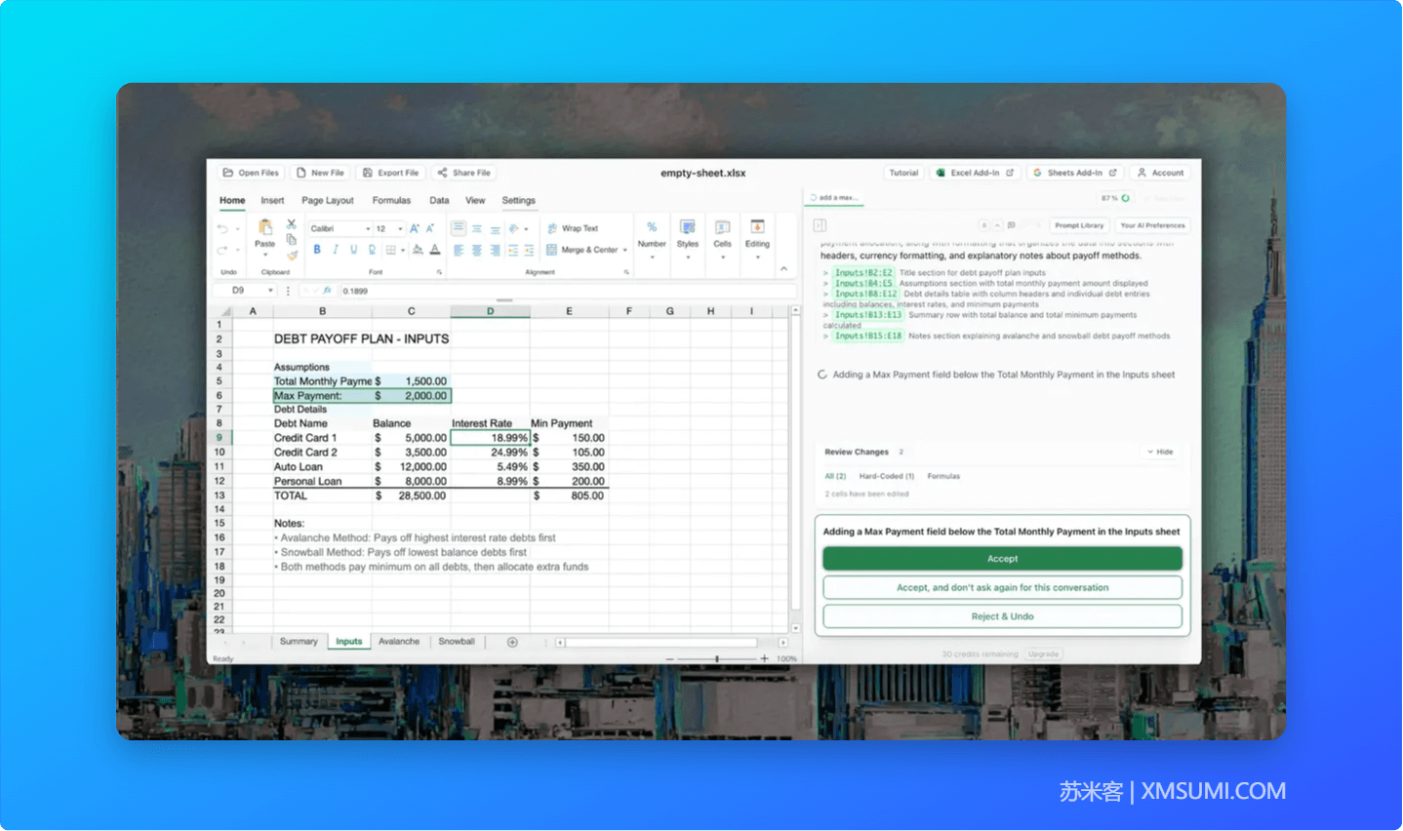
Task: Click the Bold formatting icon
Action: click(317, 250)
